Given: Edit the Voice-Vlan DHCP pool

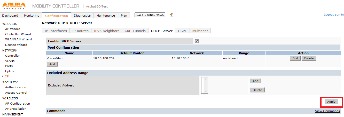Looking at the screenshot, I should (295, 58).
